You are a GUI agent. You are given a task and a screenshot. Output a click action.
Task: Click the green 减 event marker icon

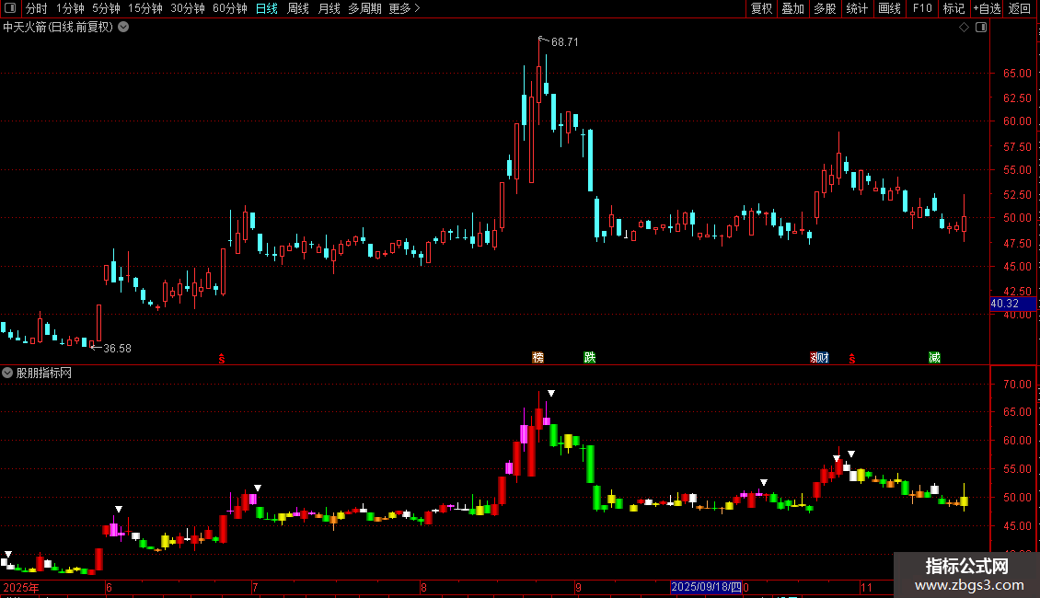point(934,357)
